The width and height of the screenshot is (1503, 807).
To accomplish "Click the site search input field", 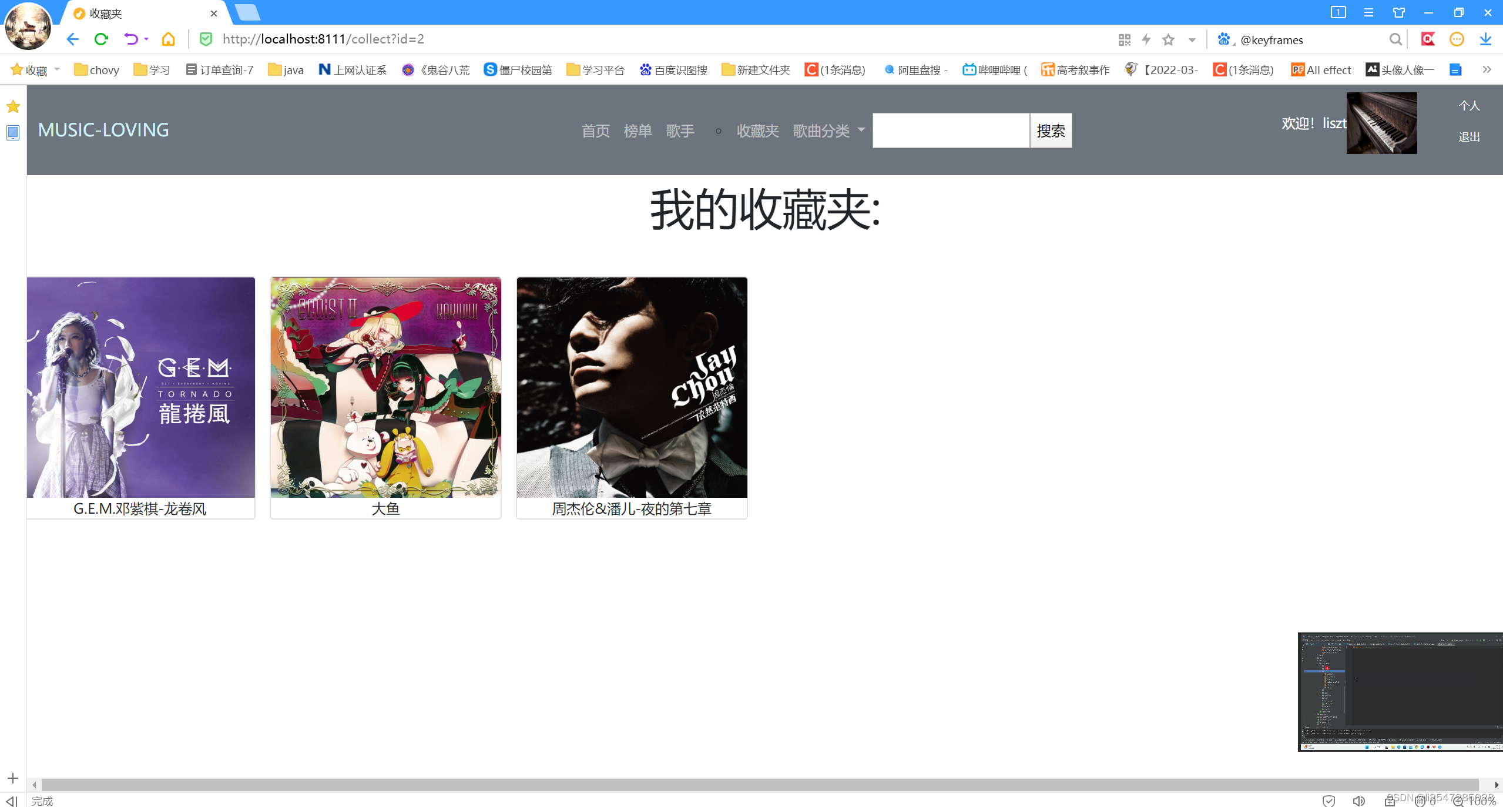I will pos(951,130).
